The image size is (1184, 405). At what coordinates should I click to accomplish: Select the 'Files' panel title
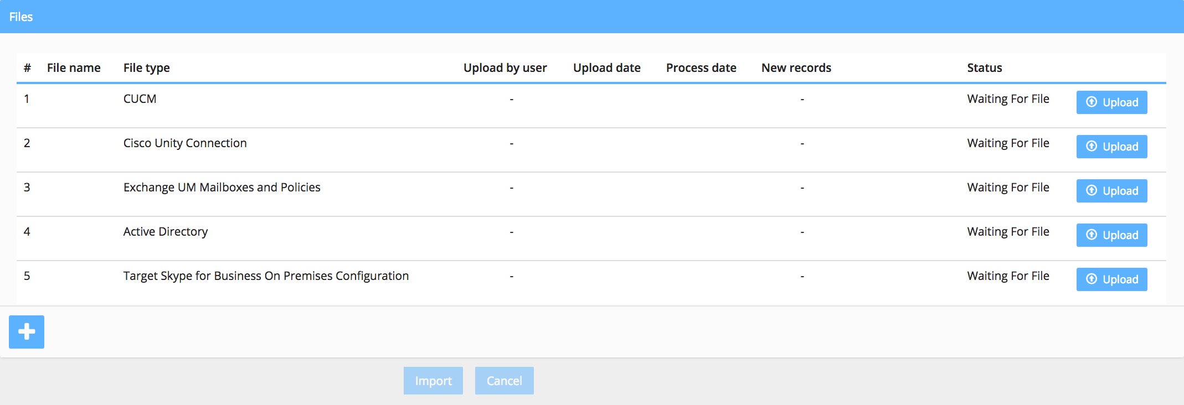[21, 17]
